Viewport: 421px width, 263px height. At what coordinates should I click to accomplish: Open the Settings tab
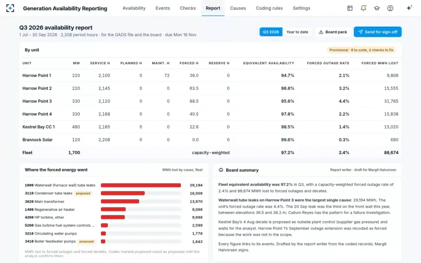click(301, 8)
